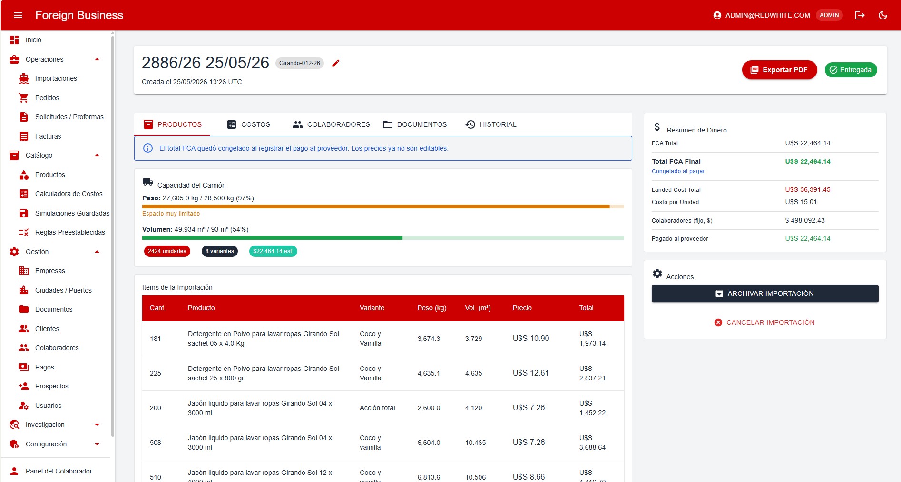Click the $22,464.14 est. chip
The image size is (901, 482).
pos(273,251)
